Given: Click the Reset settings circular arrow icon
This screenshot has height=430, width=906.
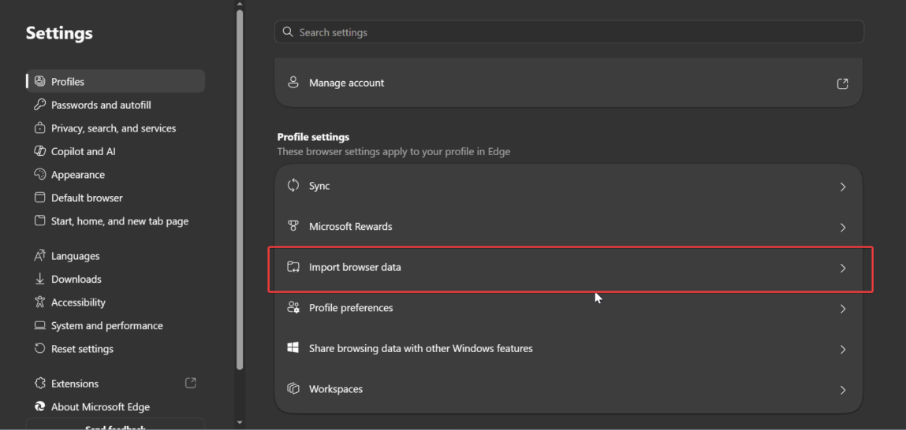Looking at the screenshot, I should pyautogui.click(x=40, y=349).
